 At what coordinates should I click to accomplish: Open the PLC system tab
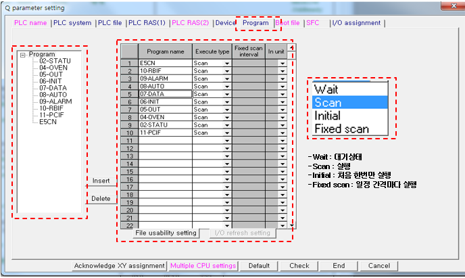(72, 23)
